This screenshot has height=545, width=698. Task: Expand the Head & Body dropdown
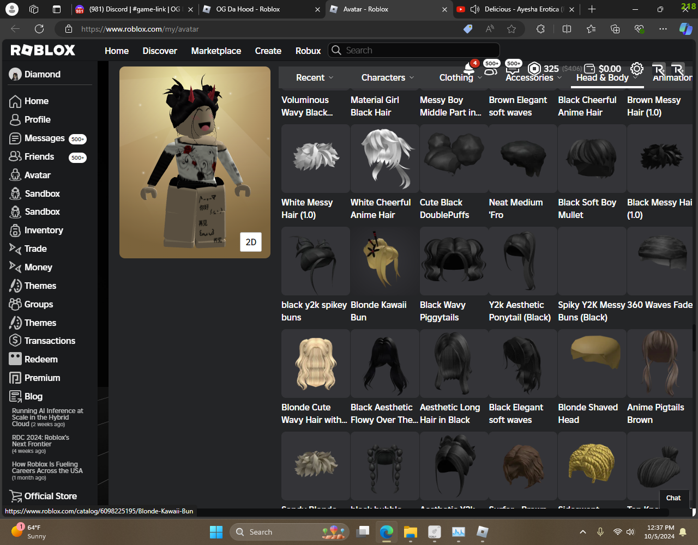pos(607,78)
